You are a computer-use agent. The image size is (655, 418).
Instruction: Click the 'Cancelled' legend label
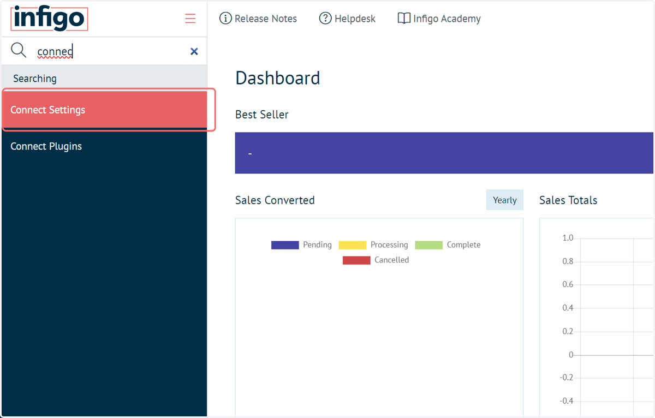pos(391,260)
